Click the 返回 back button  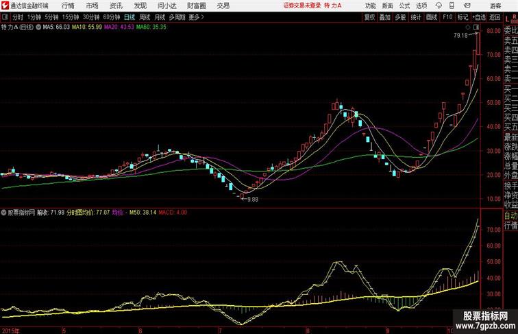click(x=495, y=17)
